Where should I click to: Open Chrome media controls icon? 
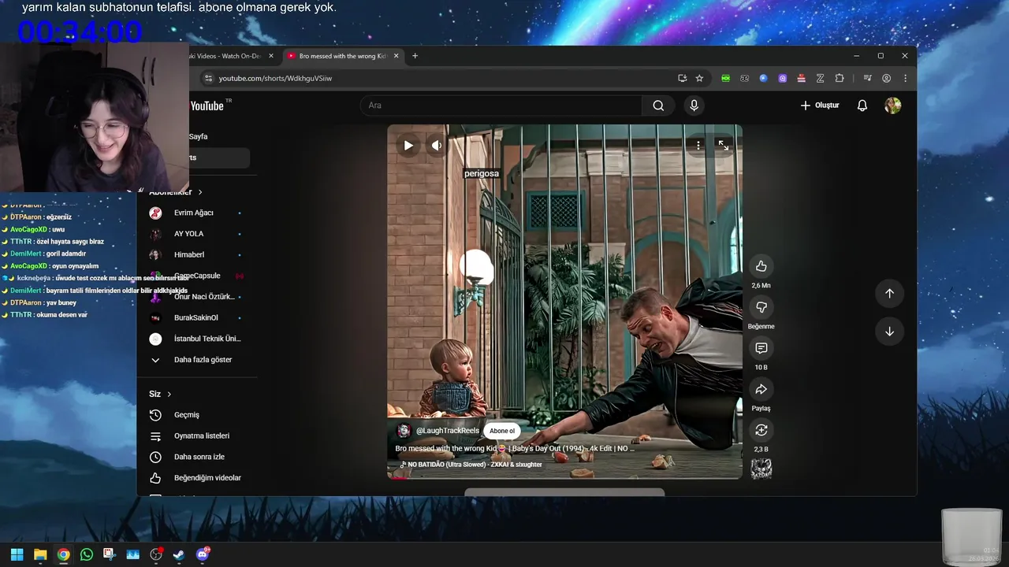867,78
